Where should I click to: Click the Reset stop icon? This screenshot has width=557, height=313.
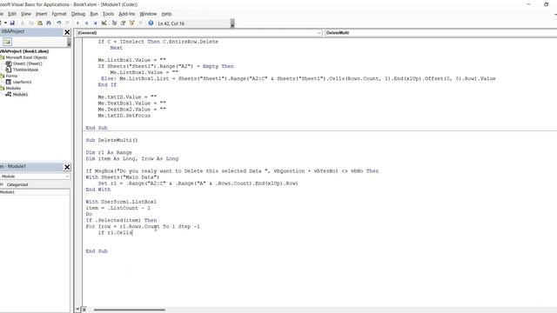[x=96, y=23]
